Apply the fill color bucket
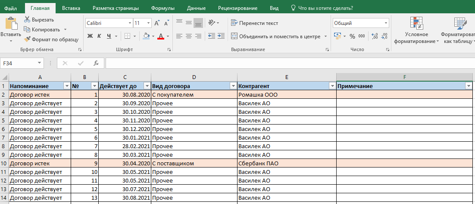Image resolution: width=475 pixels, height=204 pixels. point(146,36)
